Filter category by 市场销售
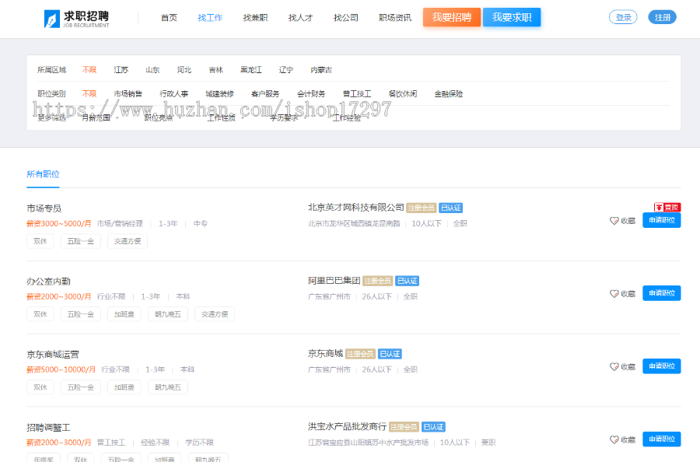This screenshot has width=700, height=462. pos(128,94)
